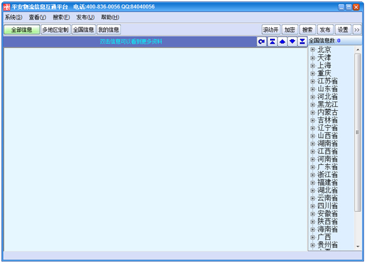Switch to the 全国信息 tab

(x=83, y=30)
